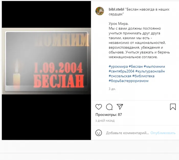Click the '3 дней назад' post date

(x=105, y=121)
